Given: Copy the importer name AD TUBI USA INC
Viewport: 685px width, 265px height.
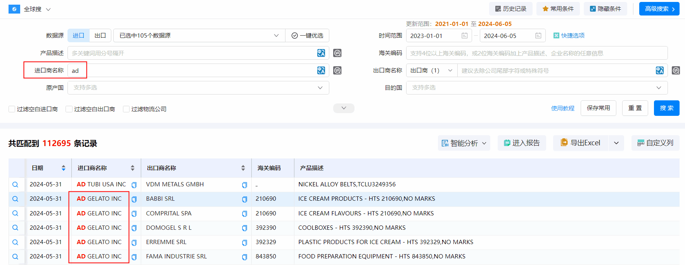Looking at the screenshot, I should 134,185.
